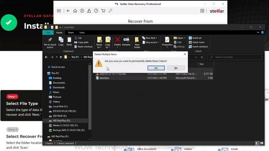The height and width of the screenshot is (151, 269).
Task: Open Explorer help icon
Action: click(262, 33)
